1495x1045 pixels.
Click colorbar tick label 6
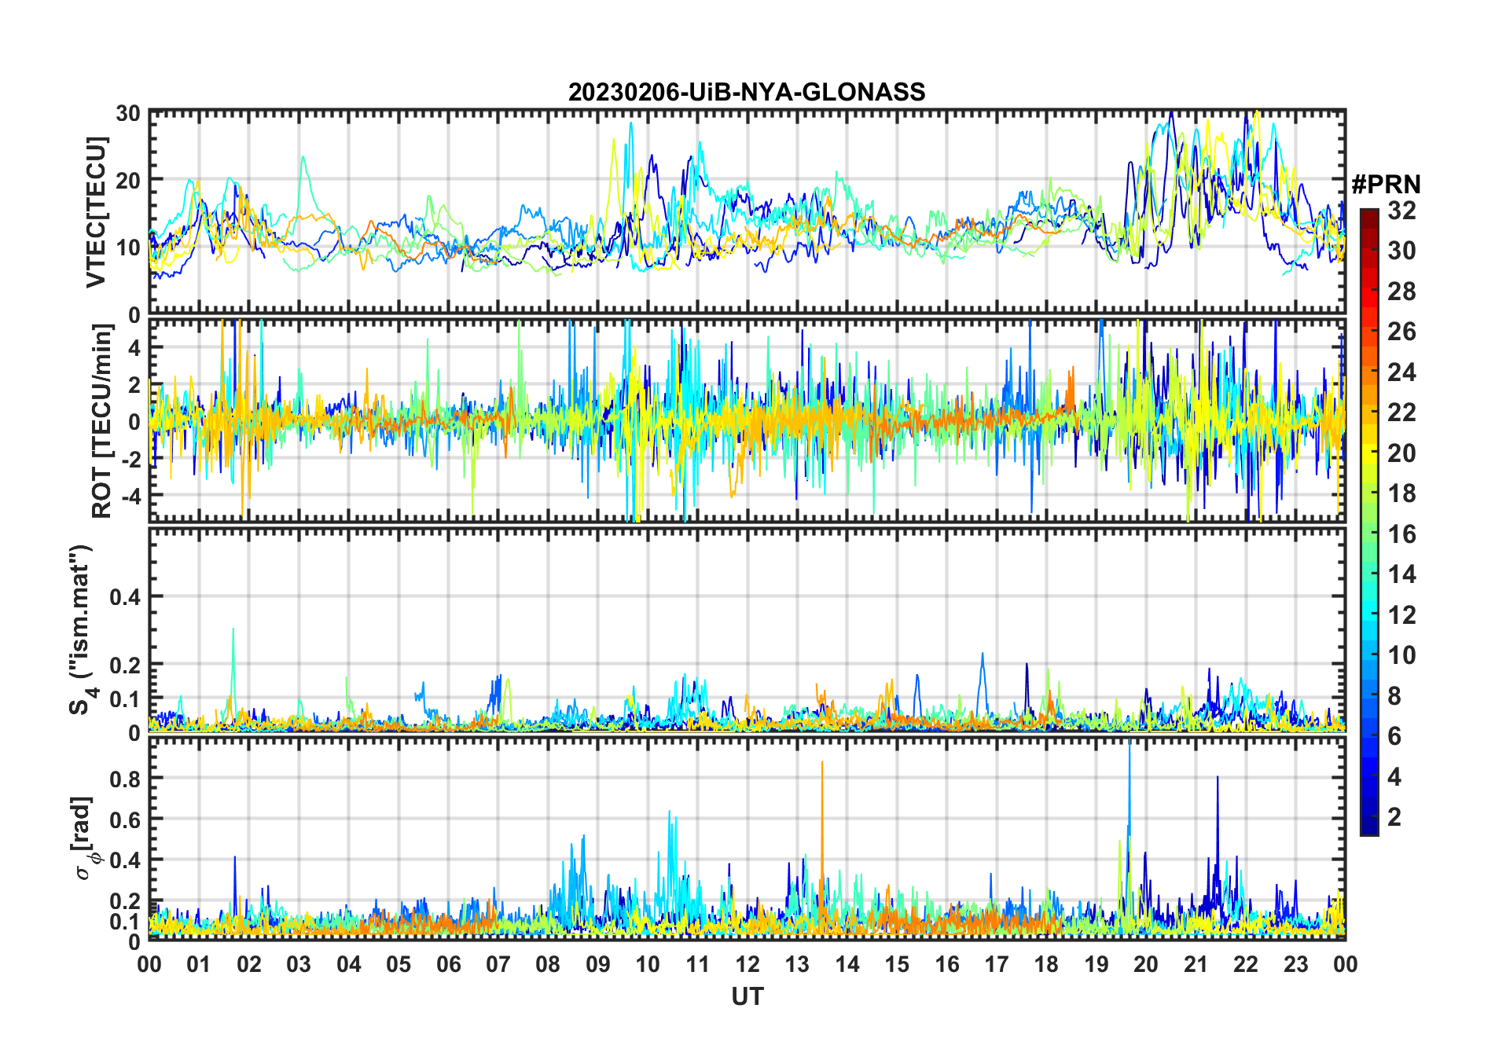(1394, 736)
